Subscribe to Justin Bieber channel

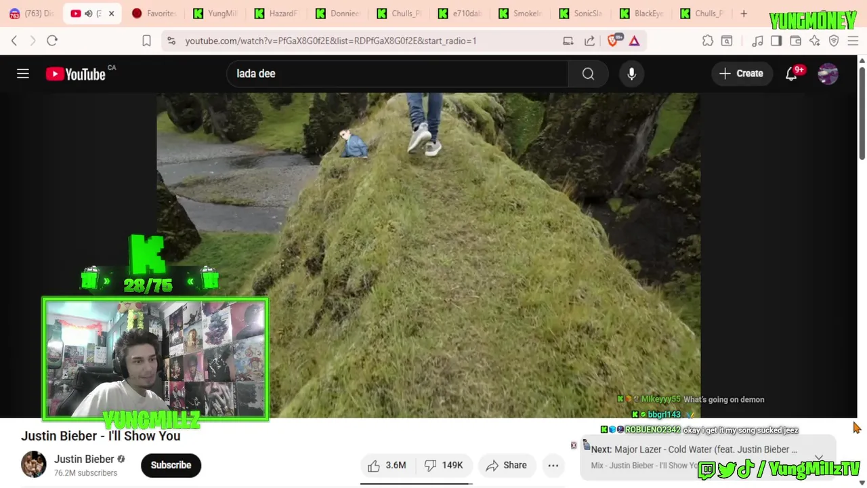click(x=171, y=465)
